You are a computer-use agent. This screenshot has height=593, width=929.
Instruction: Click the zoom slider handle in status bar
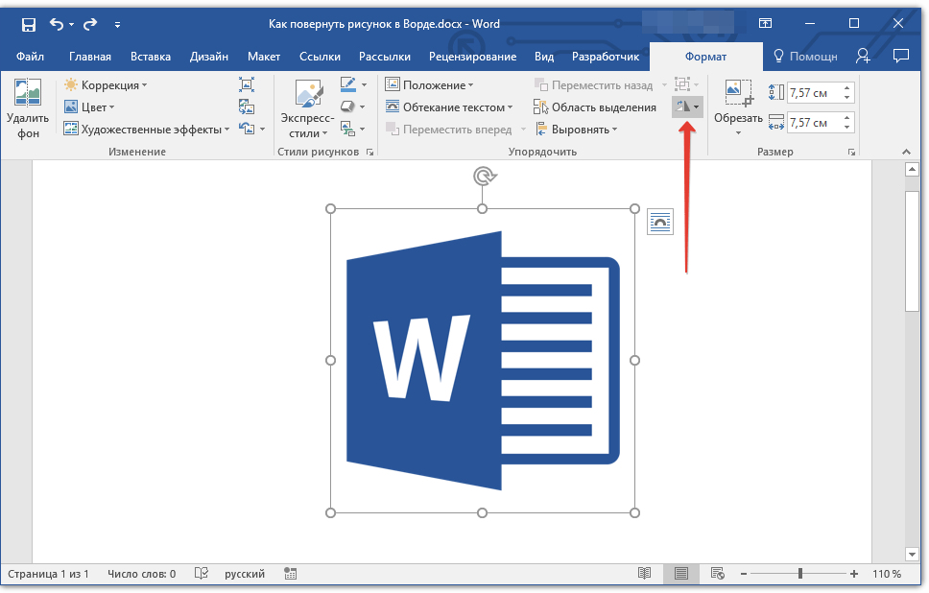pyautogui.click(x=800, y=574)
